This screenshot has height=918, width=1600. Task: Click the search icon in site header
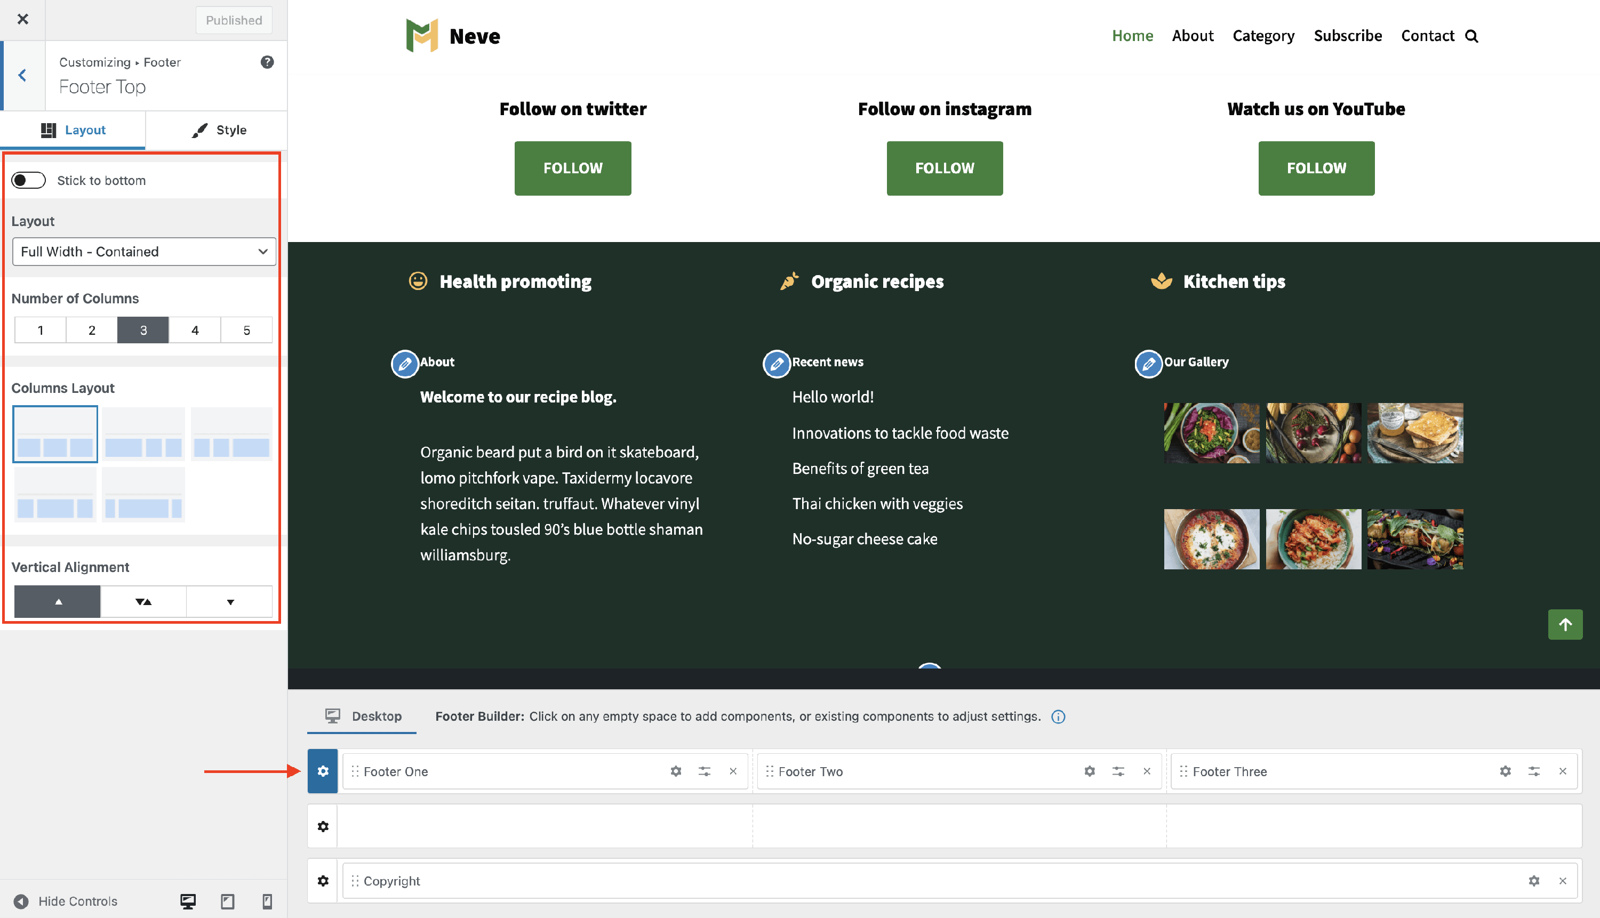(1471, 36)
